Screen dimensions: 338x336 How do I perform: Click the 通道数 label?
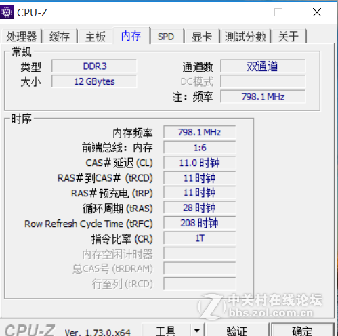(198, 67)
